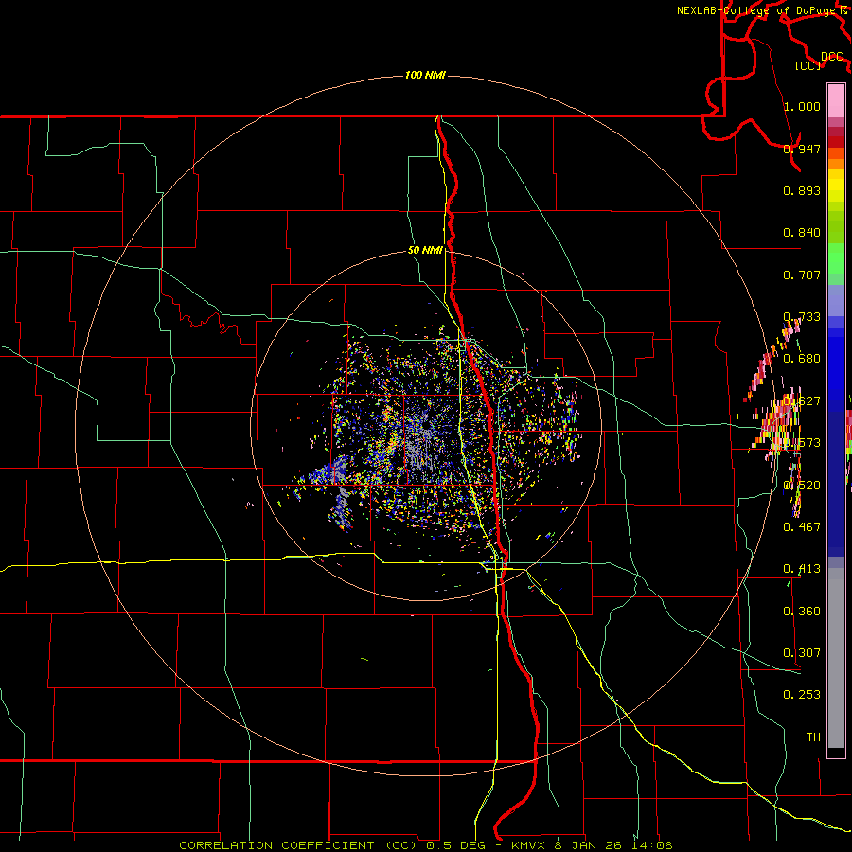
Task: Select the 0.413 legend value
Action: [802, 569]
